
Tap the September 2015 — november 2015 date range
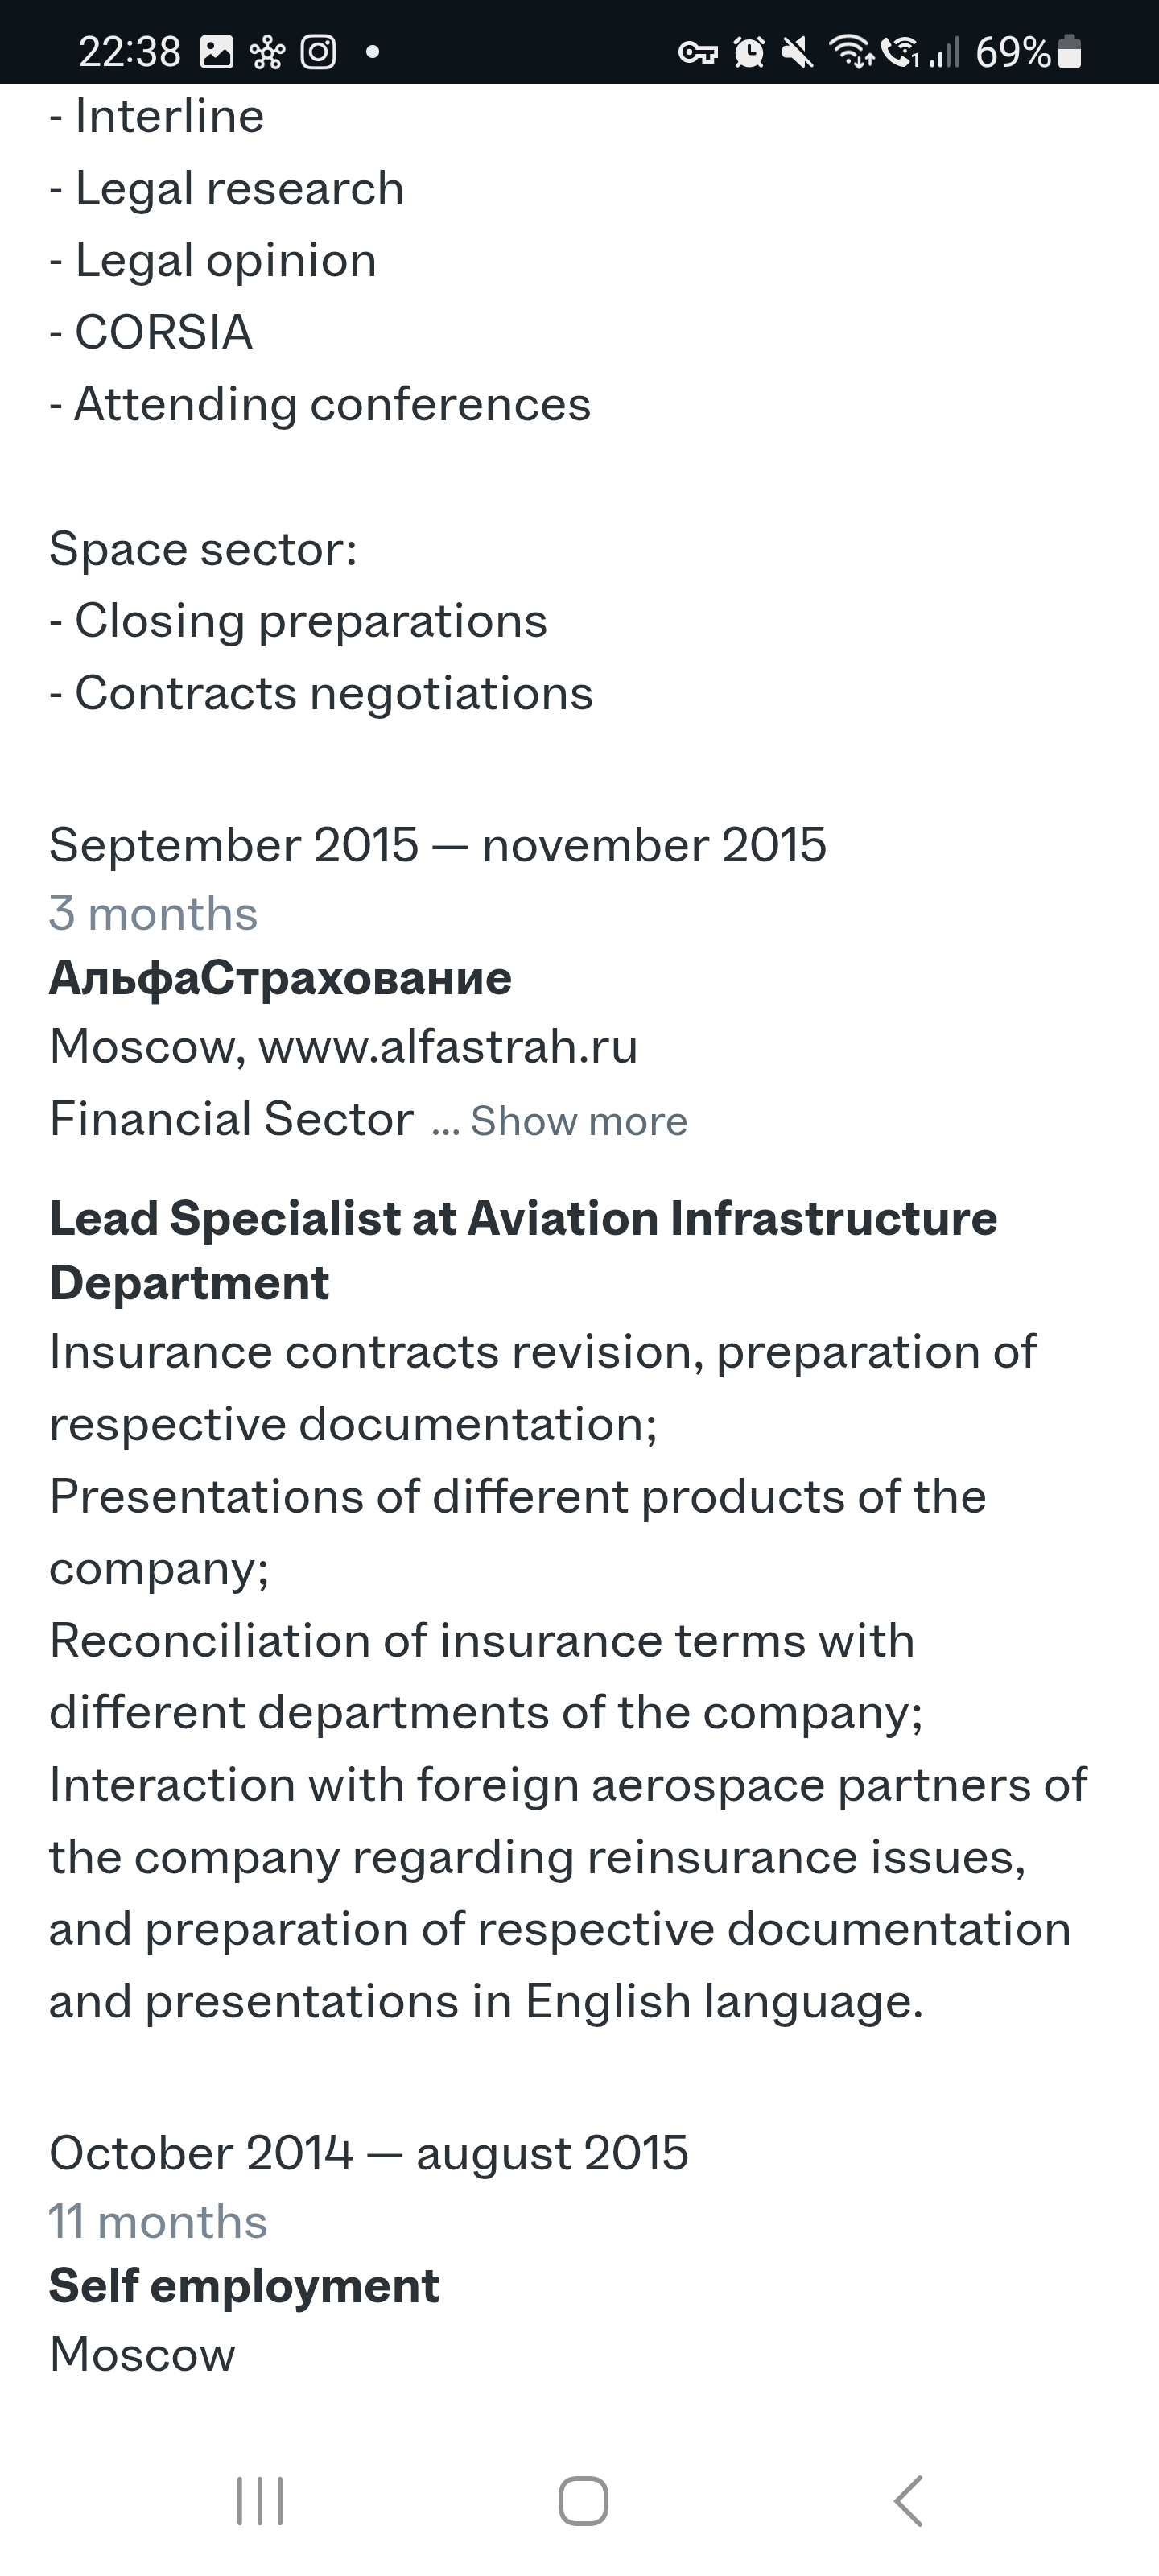coord(438,845)
